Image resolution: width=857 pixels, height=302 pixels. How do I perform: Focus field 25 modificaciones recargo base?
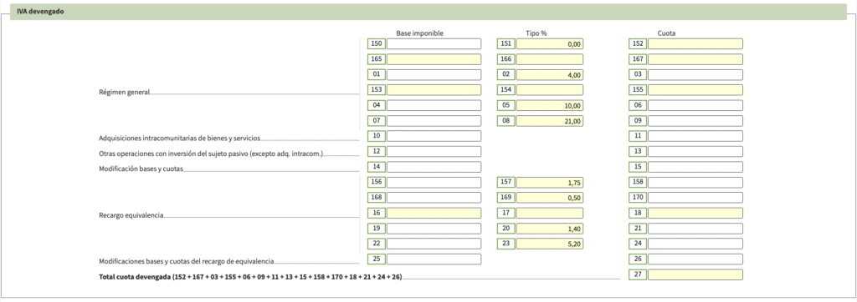[x=434, y=259]
